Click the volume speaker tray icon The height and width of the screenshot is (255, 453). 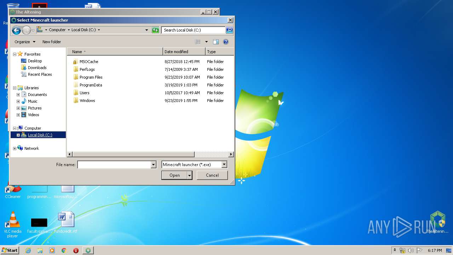pos(411,250)
